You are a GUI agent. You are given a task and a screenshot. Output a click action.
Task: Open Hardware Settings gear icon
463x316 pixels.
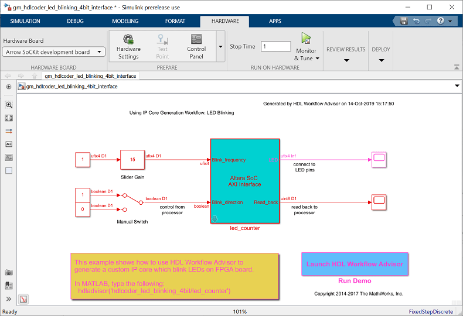[x=128, y=40]
